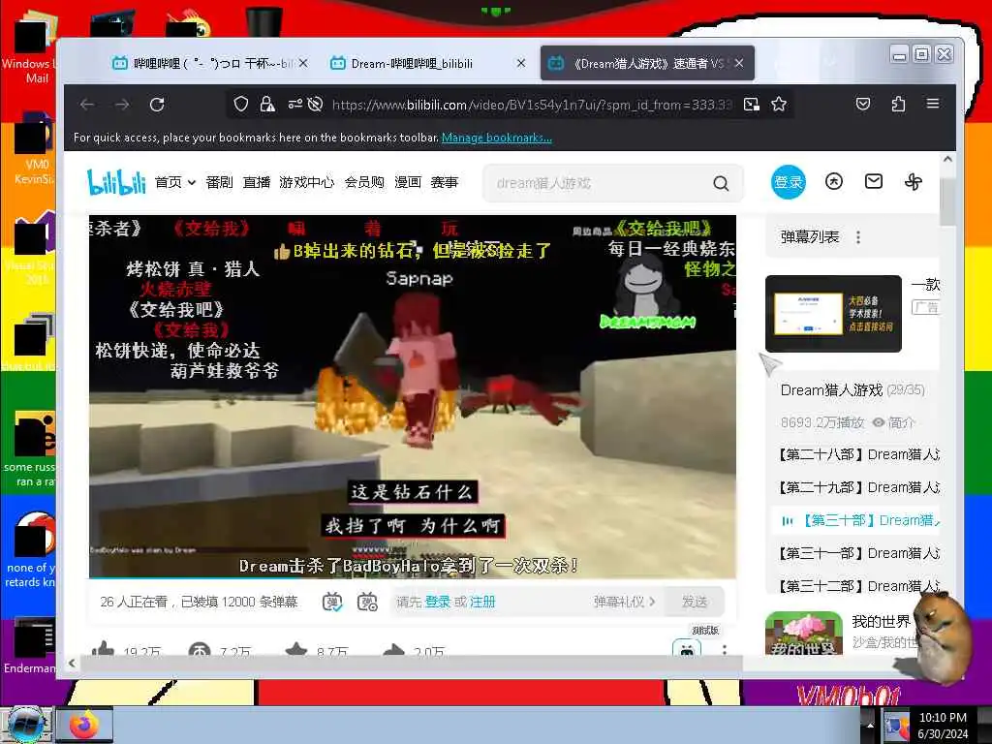
Task: Open the site security padlock icon
Action: (x=267, y=105)
